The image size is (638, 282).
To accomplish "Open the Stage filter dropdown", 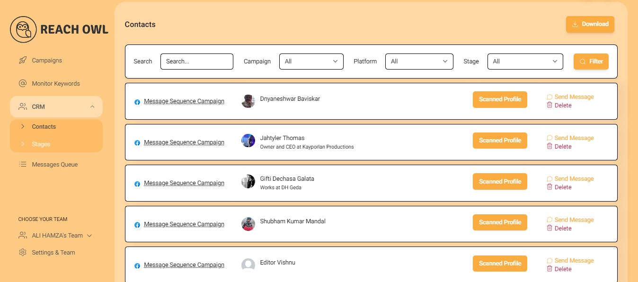I will click(x=525, y=62).
